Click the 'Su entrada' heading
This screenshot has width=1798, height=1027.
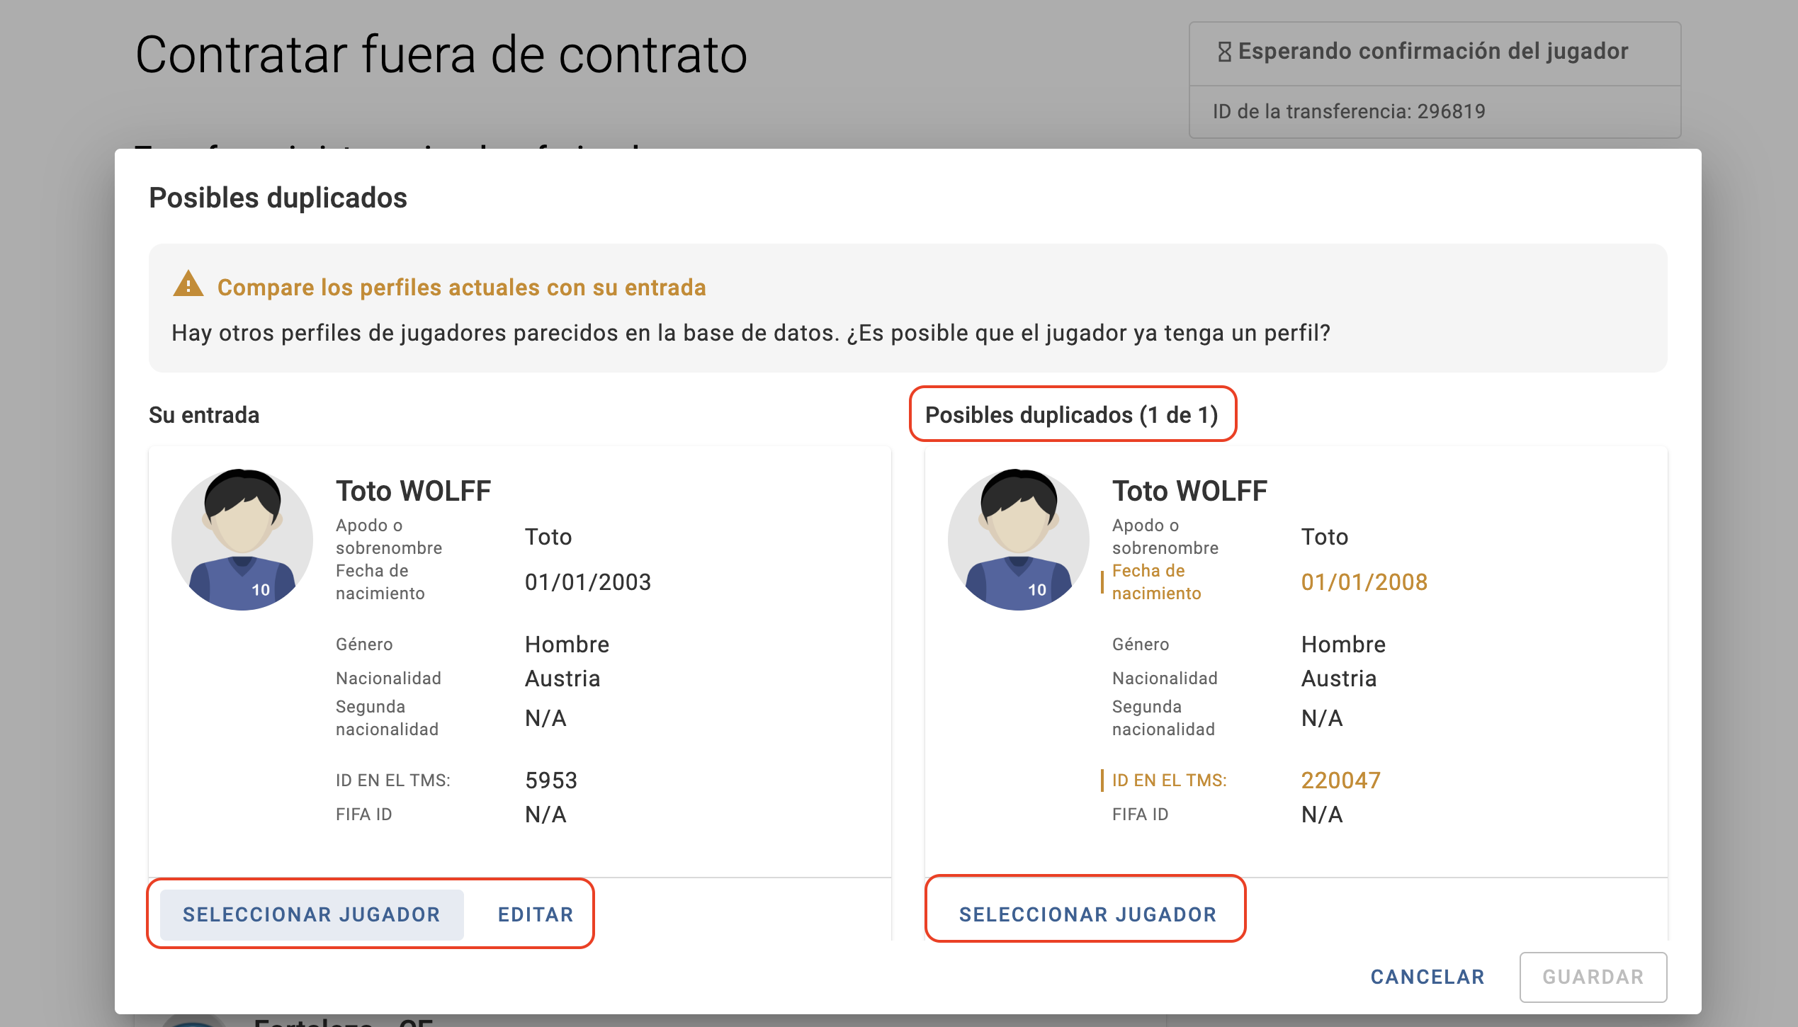[x=204, y=414]
